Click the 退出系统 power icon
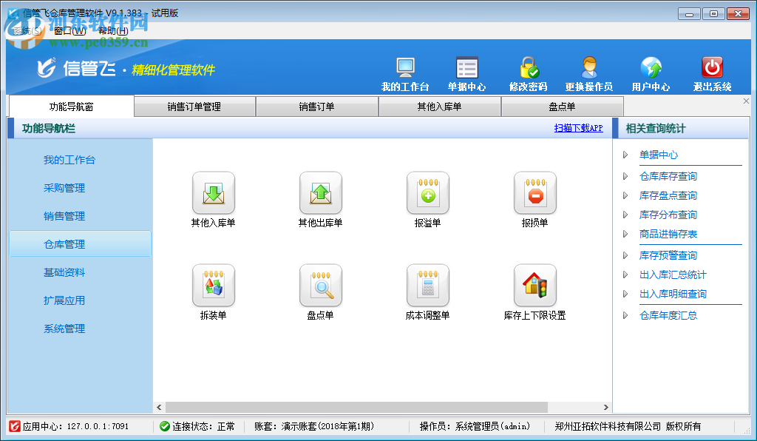Image resolution: width=757 pixels, height=441 pixels. pos(711,70)
